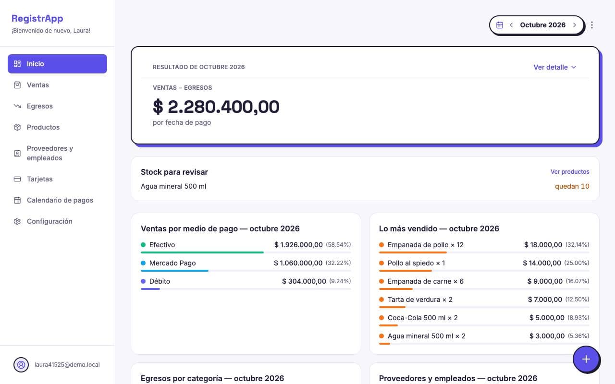Click the Inicio dashboard grid icon
The width and height of the screenshot is (615, 384).
point(17,64)
